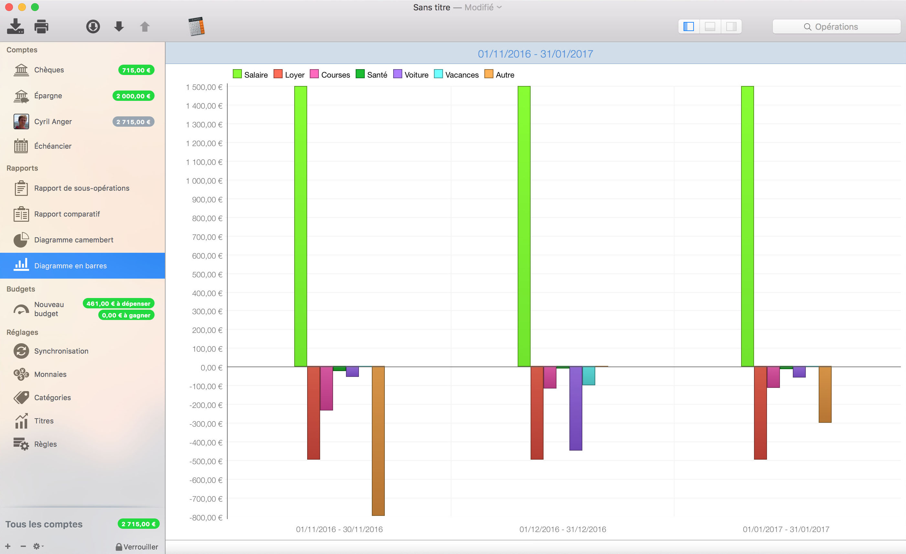Toggle the bottom panel view
The image size is (906, 554).
710,27
